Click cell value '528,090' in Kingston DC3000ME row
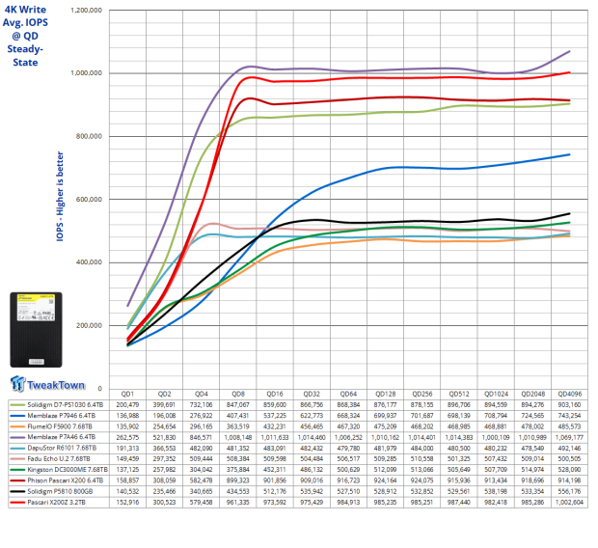The width and height of the screenshot is (598, 548). click(570, 470)
